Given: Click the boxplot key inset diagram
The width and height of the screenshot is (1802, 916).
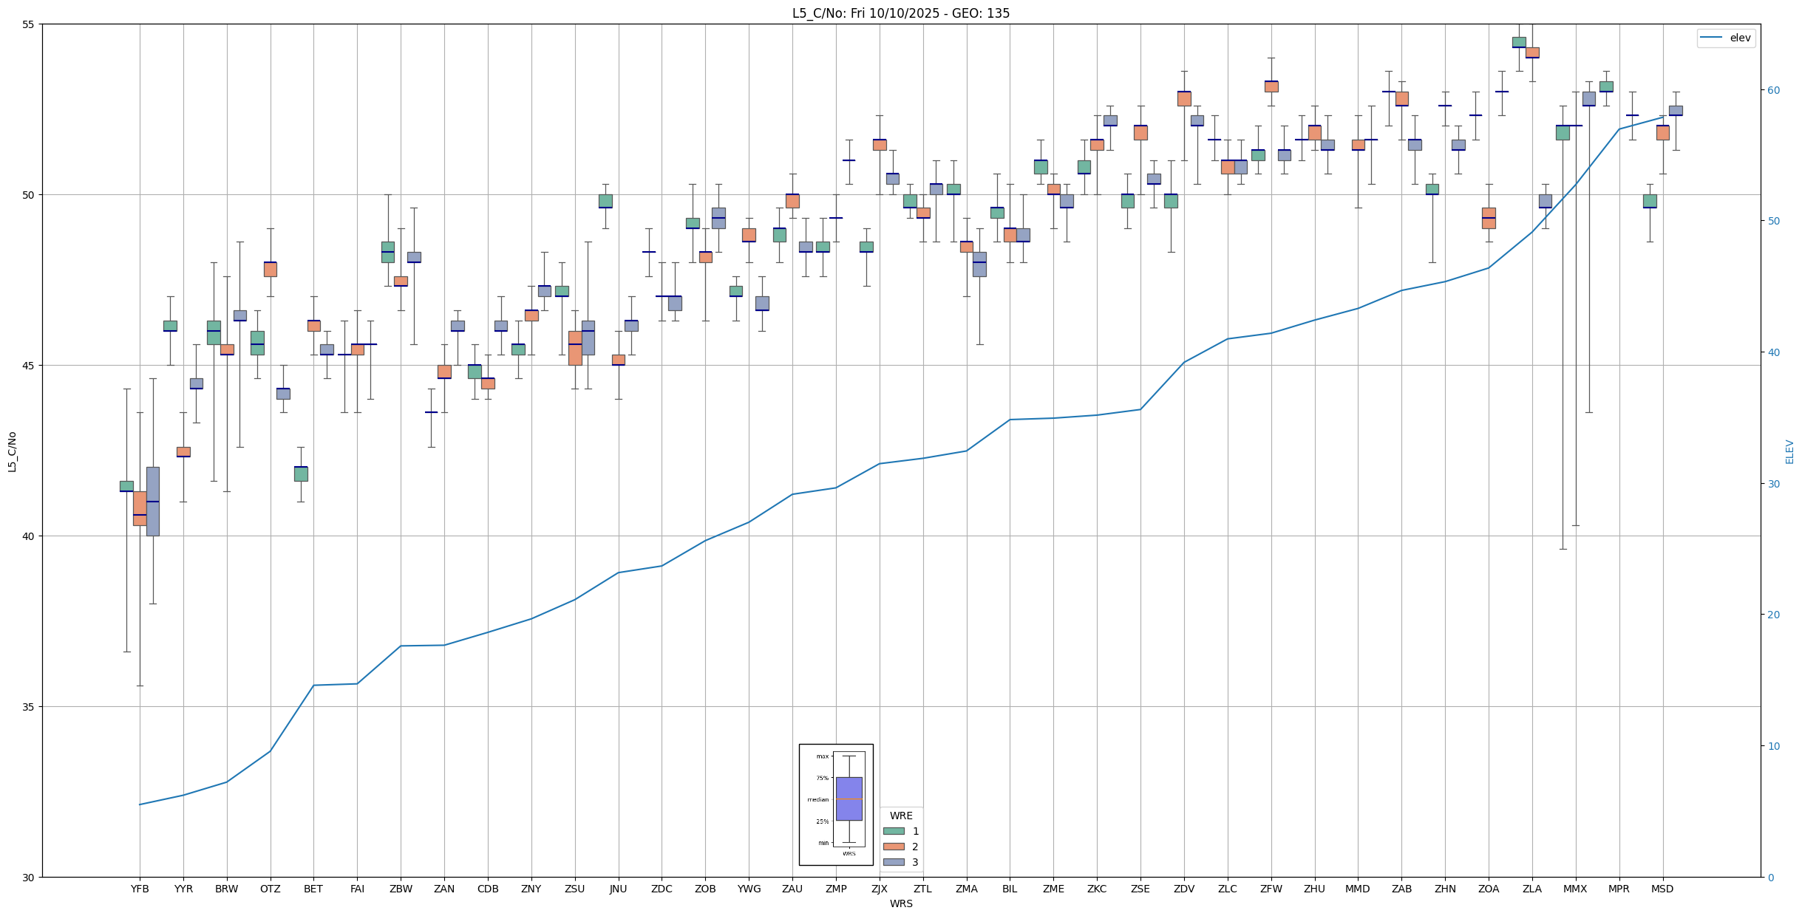Looking at the screenshot, I should (836, 804).
